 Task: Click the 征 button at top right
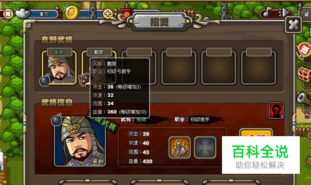[306, 14]
